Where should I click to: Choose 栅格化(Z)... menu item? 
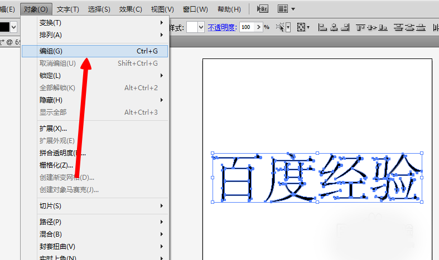click(95, 165)
